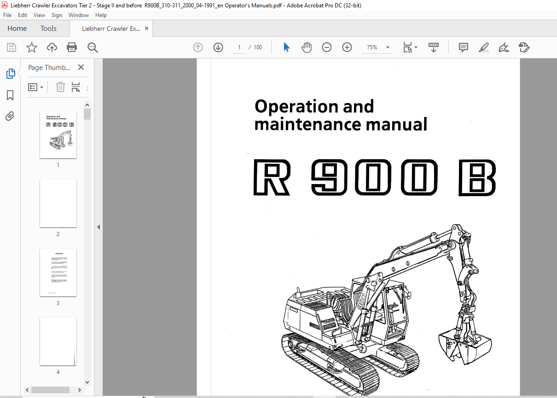This screenshot has width=557, height=398.
Task: Close the Page Thumbnails panel
Action: pyautogui.click(x=81, y=67)
